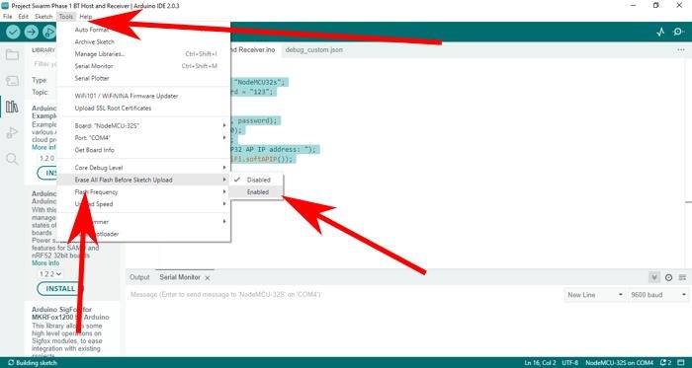Viewport: 692px width, 368px height.
Task: Choose Manage Libraries from Tools menu
Action: point(144,54)
